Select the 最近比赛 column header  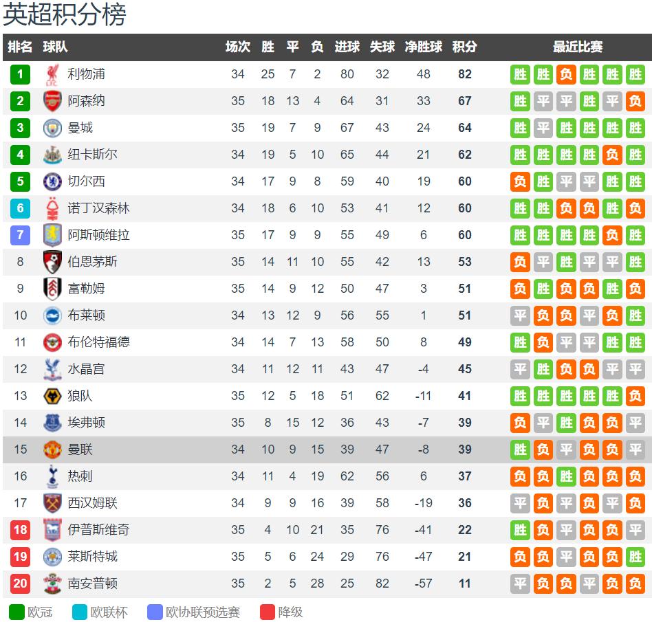(578, 47)
